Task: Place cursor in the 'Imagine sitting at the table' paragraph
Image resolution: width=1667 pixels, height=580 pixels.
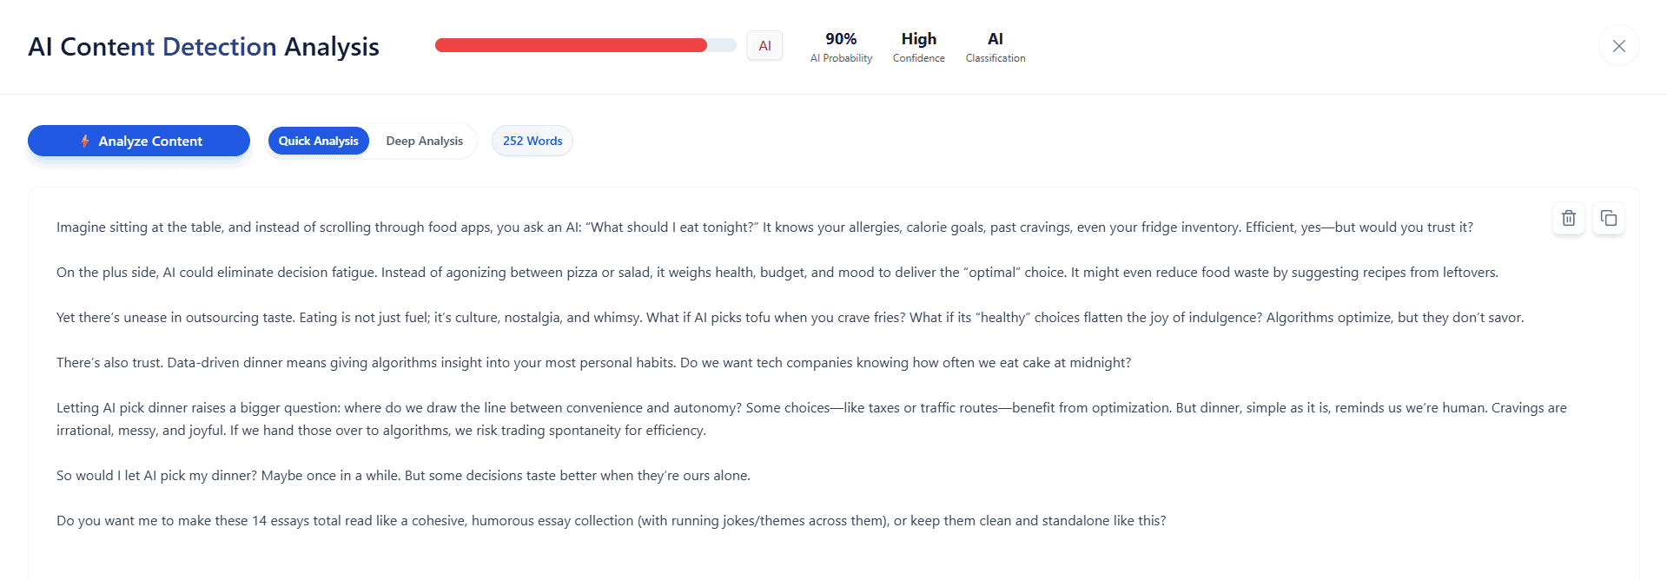Action: [764, 227]
